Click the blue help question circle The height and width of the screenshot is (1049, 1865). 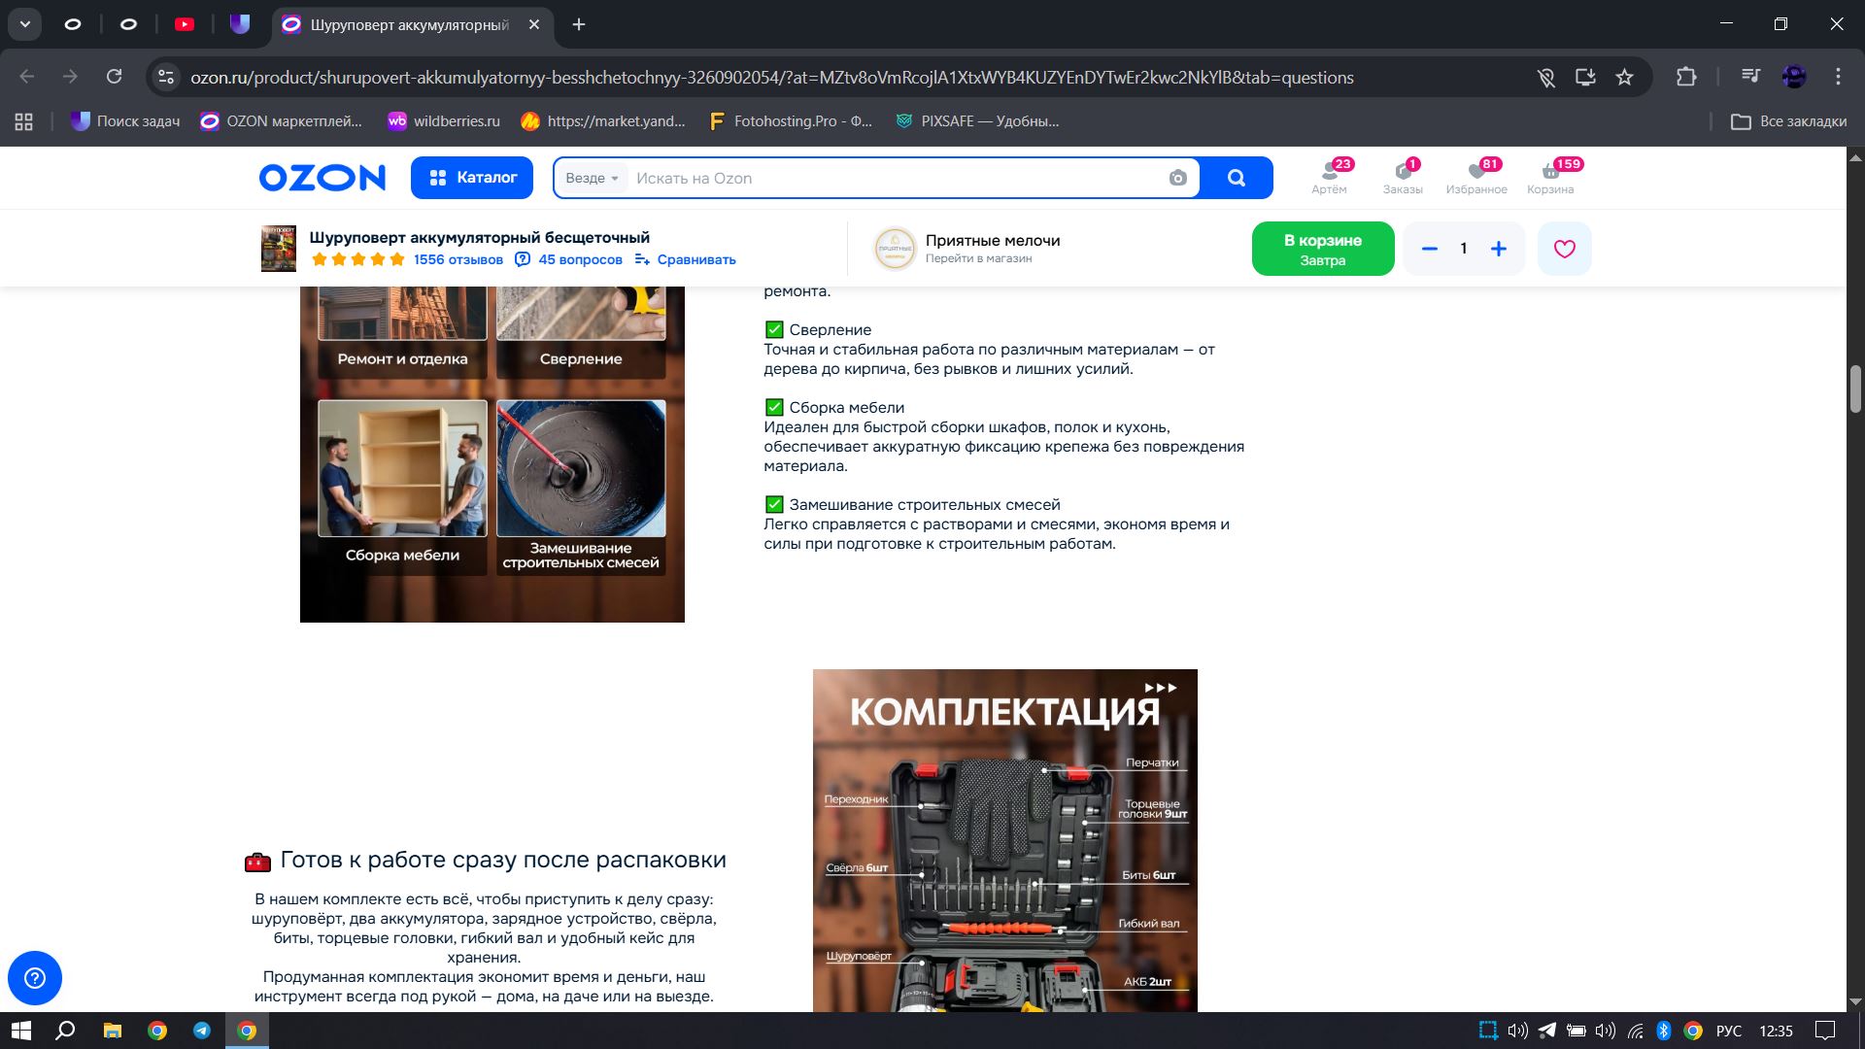coord(35,977)
